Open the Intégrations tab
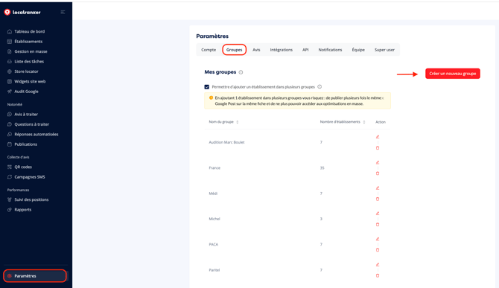Viewport: 499px width, 288px height. click(282, 50)
